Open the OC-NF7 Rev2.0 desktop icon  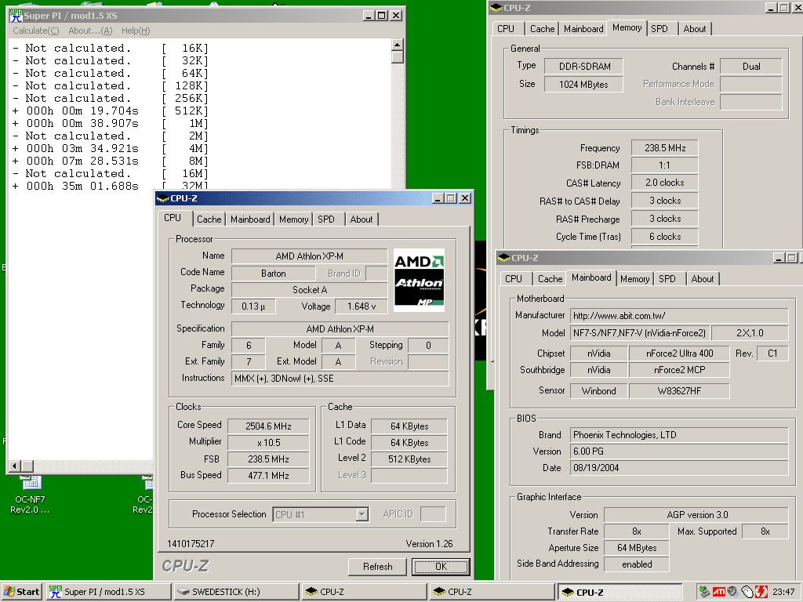[31, 495]
